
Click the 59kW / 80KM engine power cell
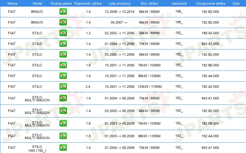pyautogui.click(x=149, y=33)
